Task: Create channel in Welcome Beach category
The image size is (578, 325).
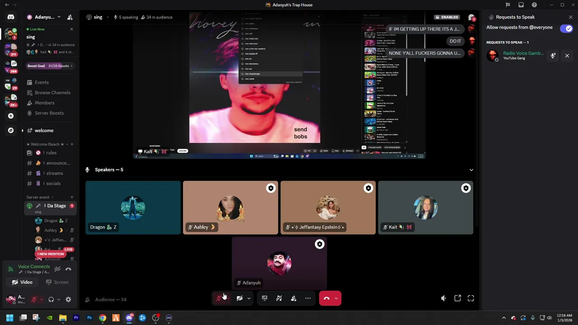Action: [72, 144]
